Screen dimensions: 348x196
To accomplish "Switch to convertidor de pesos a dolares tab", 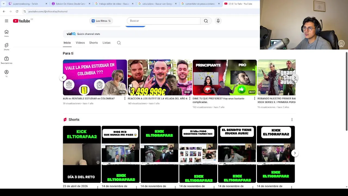I will [x=200, y=4].
